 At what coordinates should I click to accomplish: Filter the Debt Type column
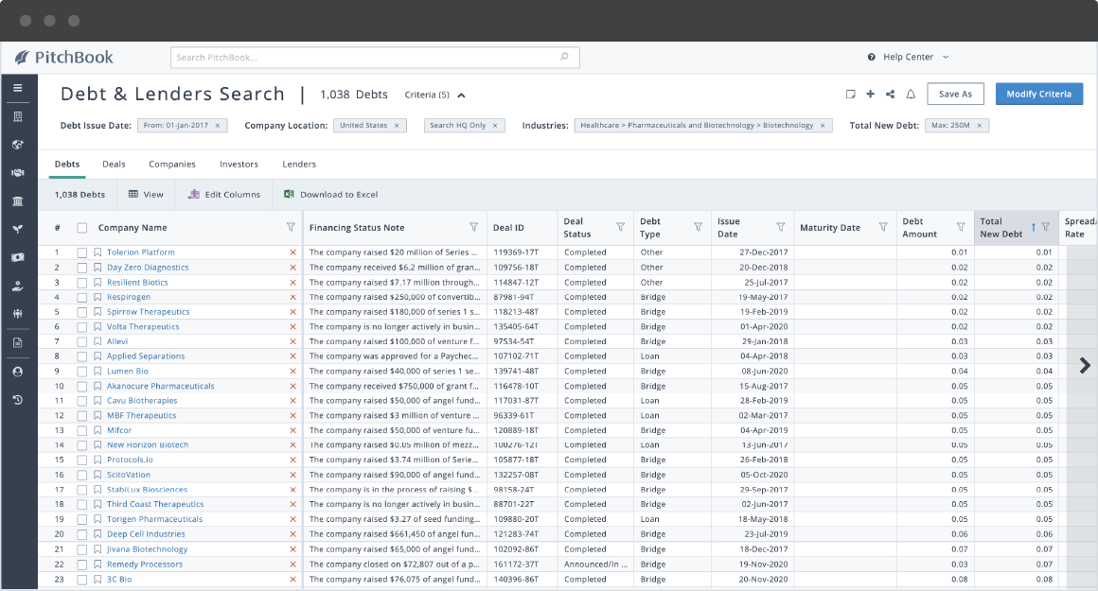pyautogui.click(x=699, y=227)
